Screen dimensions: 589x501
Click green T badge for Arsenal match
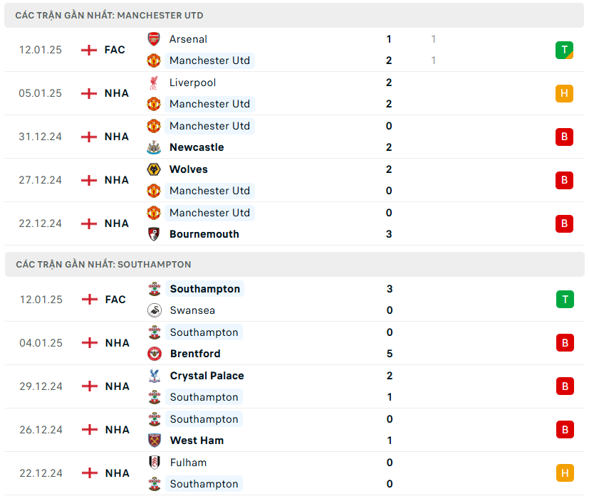click(x=564, y=50)
